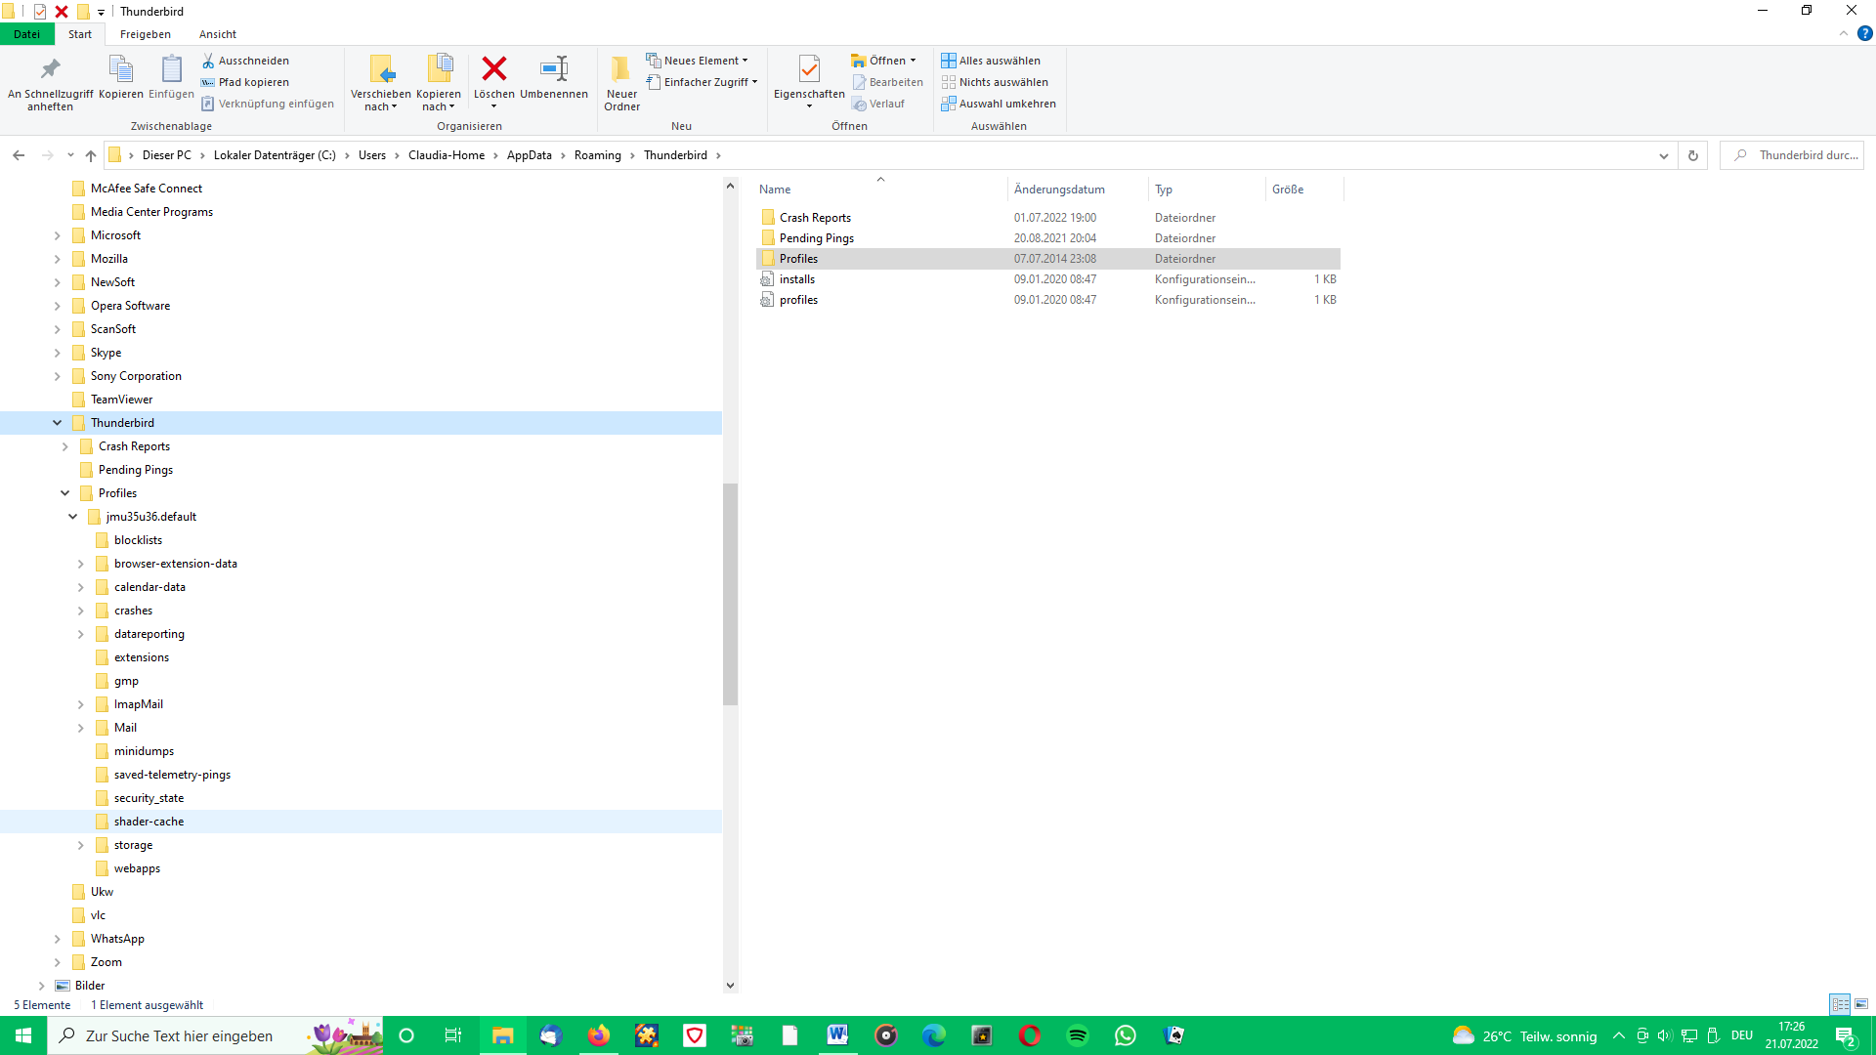Click the red Löschen delete icon
The image size is (1876, 1055).
click(x=494, y=69)
